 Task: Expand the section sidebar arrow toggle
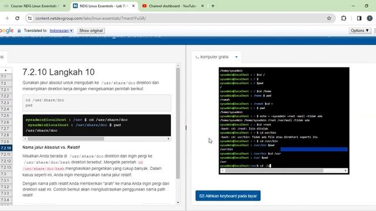click(x=6, y=70)
